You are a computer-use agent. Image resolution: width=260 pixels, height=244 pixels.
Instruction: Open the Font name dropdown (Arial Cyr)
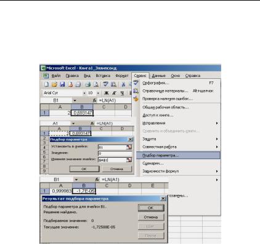tap(84, 93)
